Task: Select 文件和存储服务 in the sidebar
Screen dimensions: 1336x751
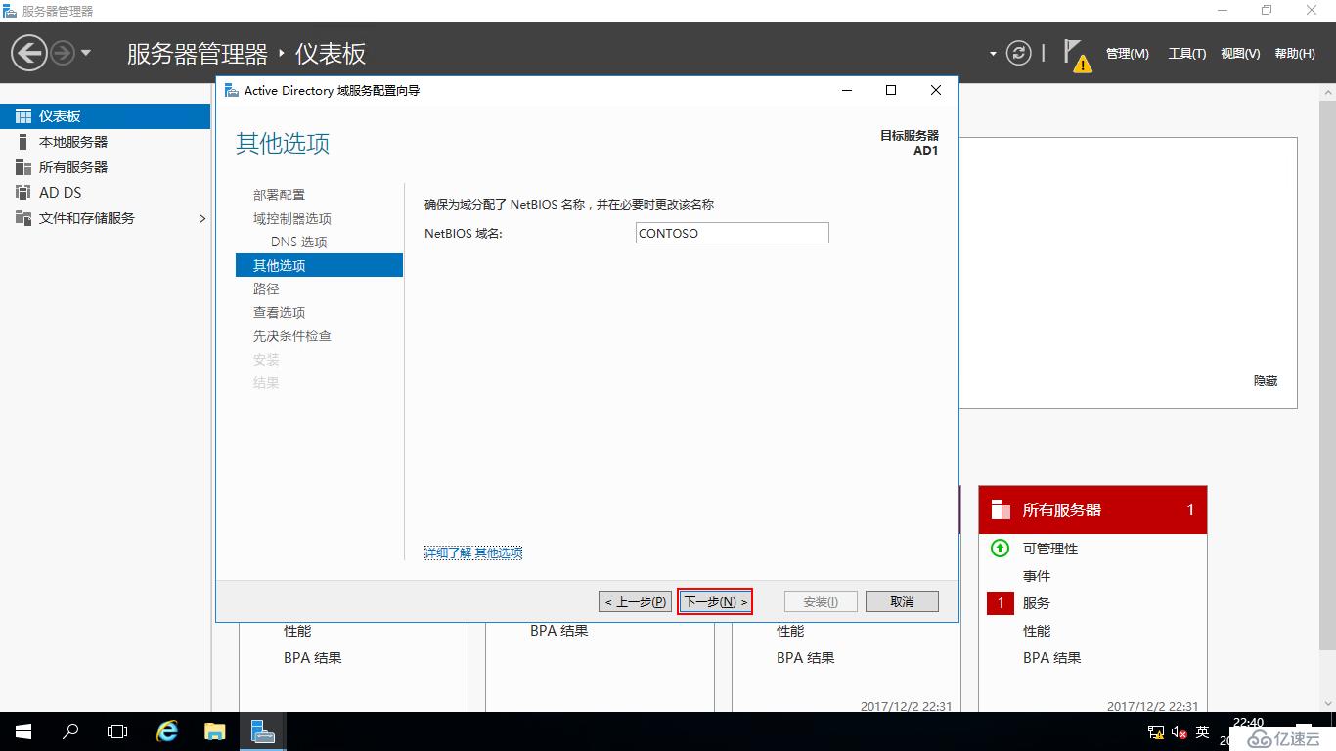Action: 105,218
